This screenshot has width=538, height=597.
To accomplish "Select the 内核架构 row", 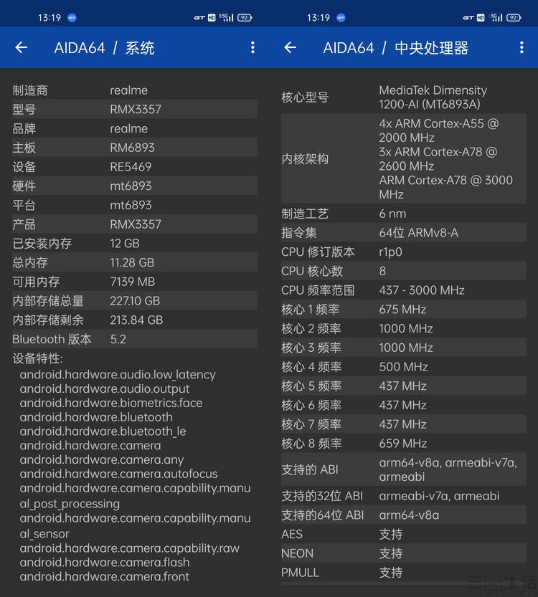I will click(403, 158).
